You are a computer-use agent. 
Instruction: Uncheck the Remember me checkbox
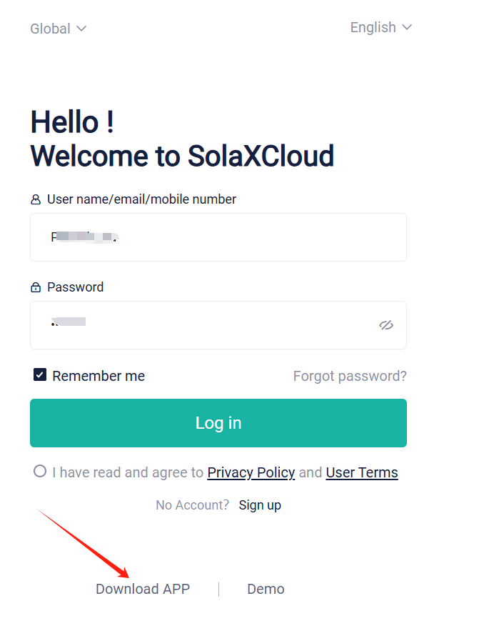click(x=40, y=375)
